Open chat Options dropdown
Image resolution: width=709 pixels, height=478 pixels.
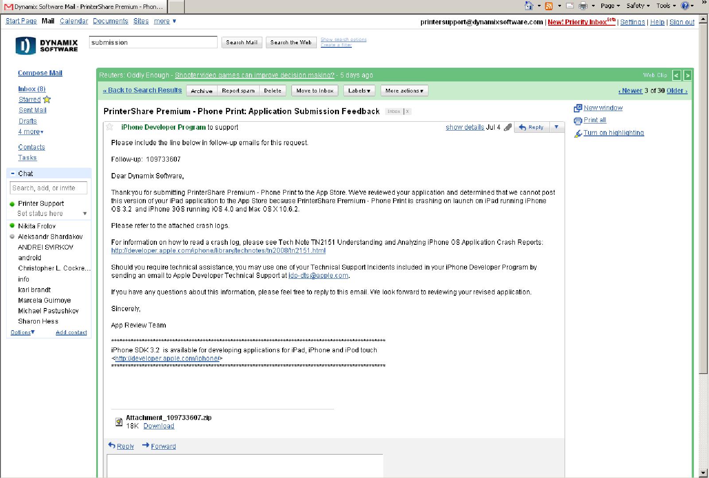click(x=23, y=332)
